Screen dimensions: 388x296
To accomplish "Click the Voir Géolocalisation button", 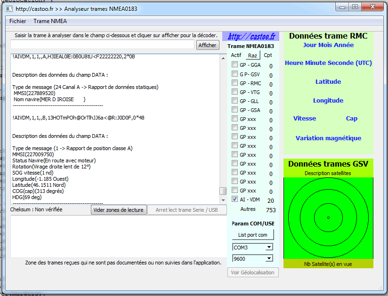I will (x=253, y=272).
